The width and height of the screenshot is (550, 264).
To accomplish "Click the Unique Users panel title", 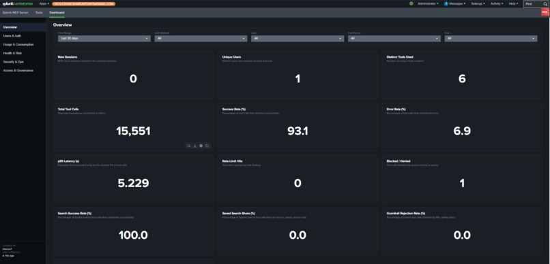I will (x=231, y=56).
